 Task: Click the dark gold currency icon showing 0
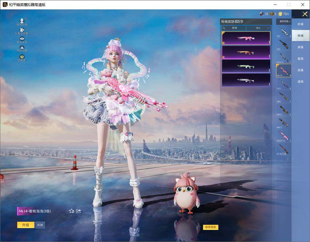tap(272, 14)
